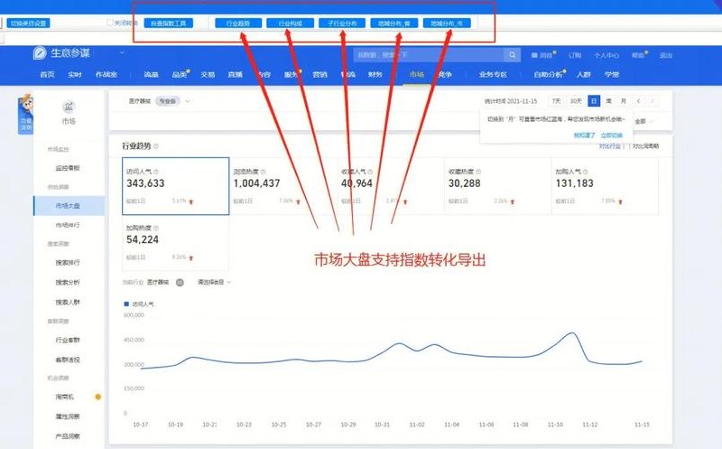Open the 市场 top navigation tab

(x=417, y=74)
